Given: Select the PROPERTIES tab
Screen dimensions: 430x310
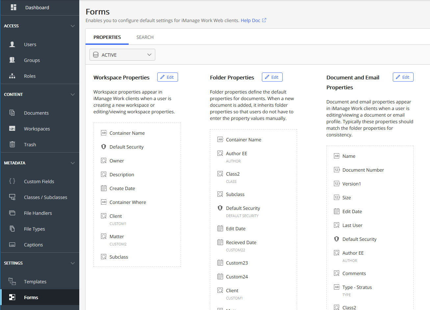Looking at the screenshot, I should [107, 37].
